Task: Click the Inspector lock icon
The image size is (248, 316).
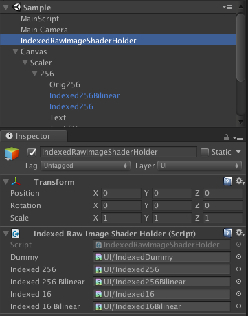Action: 226,137
